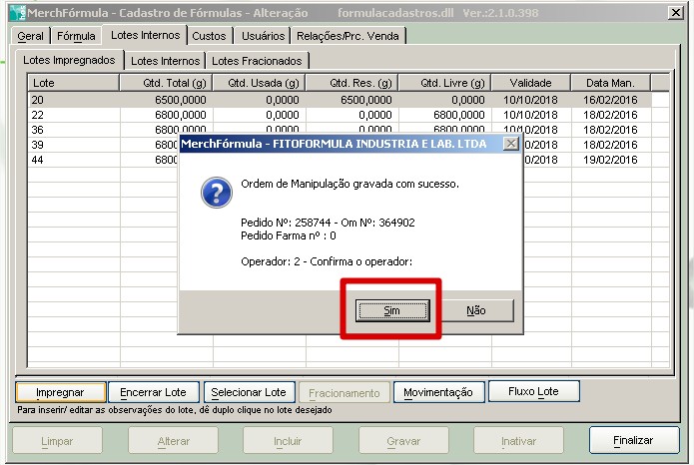694x465 pixels.
Task: Click the MerchFórmula app icon in title bar
Action: tap(17, 13)
